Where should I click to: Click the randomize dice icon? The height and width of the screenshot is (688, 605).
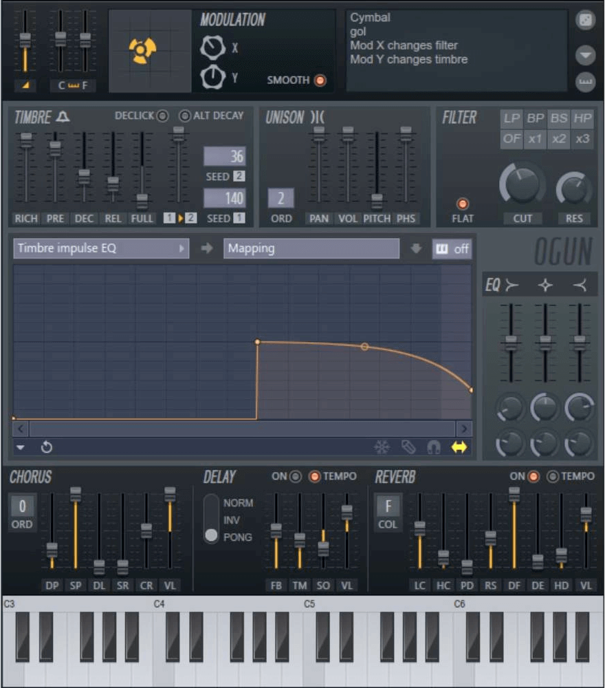pos(585,20)
